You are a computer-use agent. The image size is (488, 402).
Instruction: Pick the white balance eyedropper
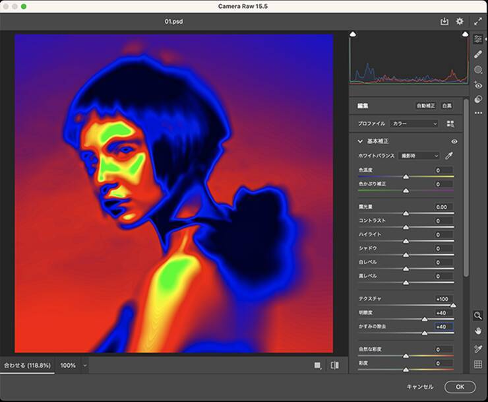[450, 156]
